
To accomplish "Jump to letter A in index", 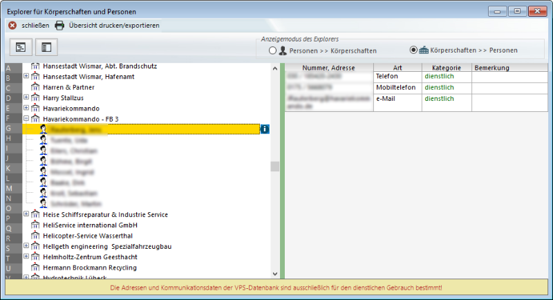I will [x=13, y=68].
